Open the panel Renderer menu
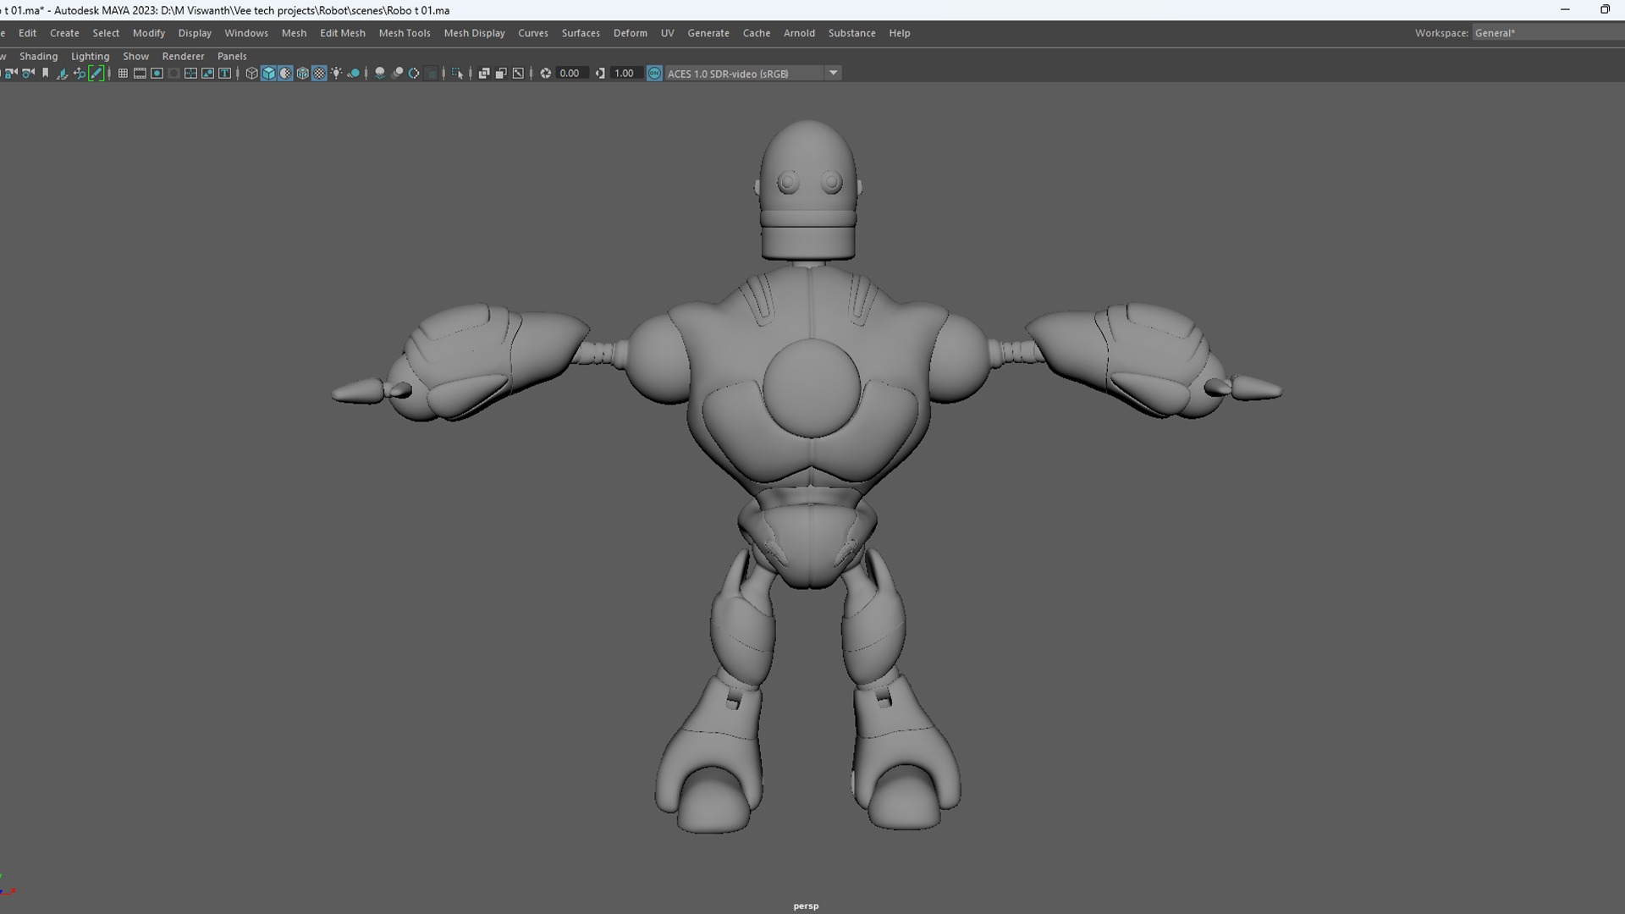Image resolution: width=1625 pixels, height=914 pixels. click(184, 56)
